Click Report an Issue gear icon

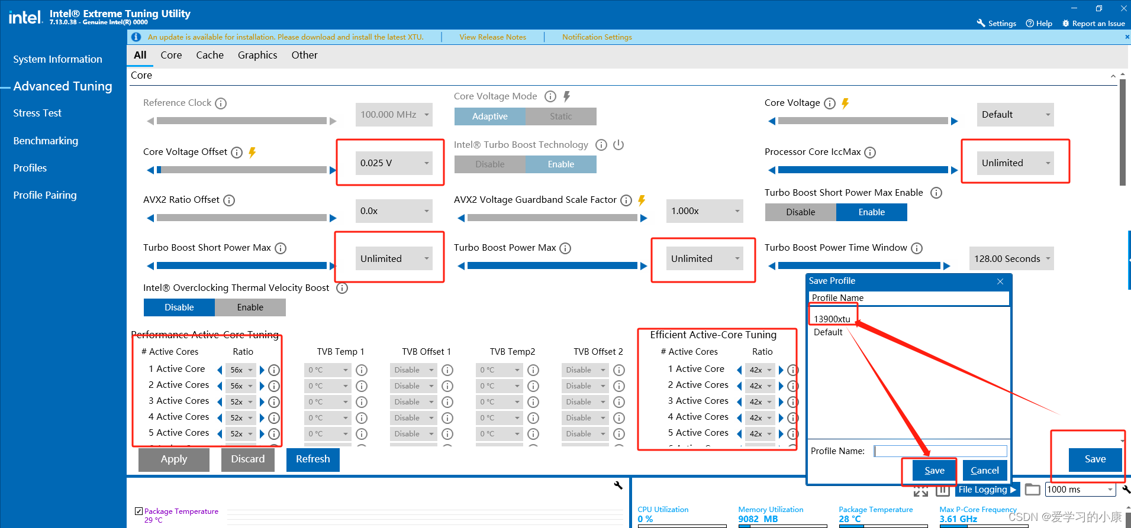click(x=1066, y=23)
